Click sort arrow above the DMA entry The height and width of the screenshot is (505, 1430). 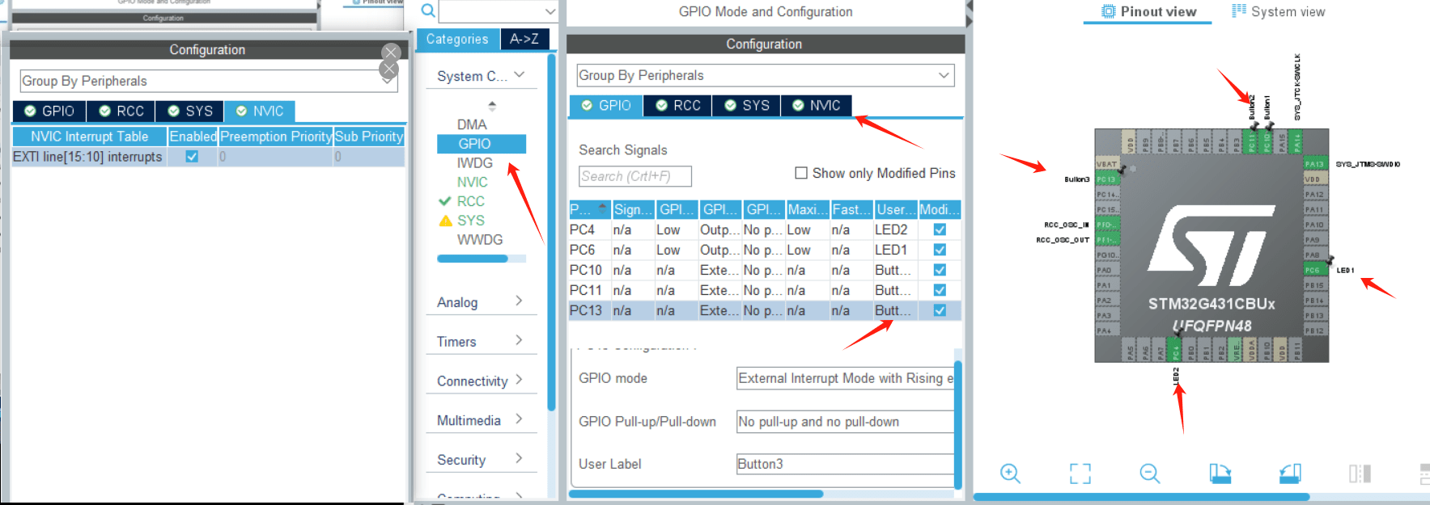click(492, 106)
